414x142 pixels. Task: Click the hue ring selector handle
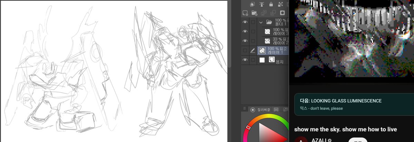pyautogui.click(x=248, y=128)
